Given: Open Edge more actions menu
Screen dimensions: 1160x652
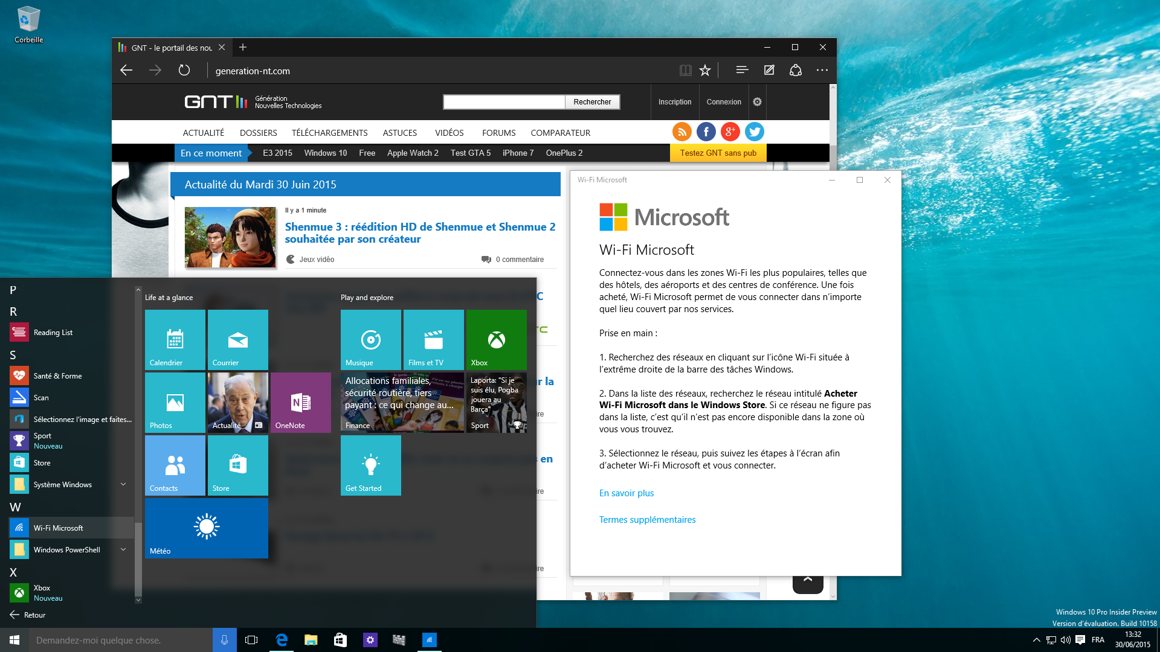Looking at the screenshot, I should 822,70.
